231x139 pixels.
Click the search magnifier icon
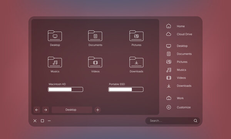click(x=196, y=121)
